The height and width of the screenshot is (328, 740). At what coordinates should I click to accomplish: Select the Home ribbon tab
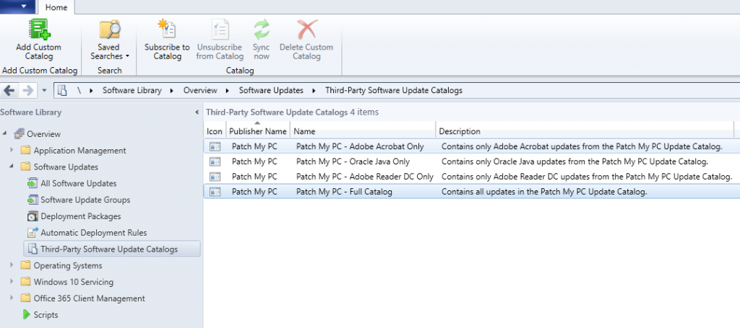point(56,7)
